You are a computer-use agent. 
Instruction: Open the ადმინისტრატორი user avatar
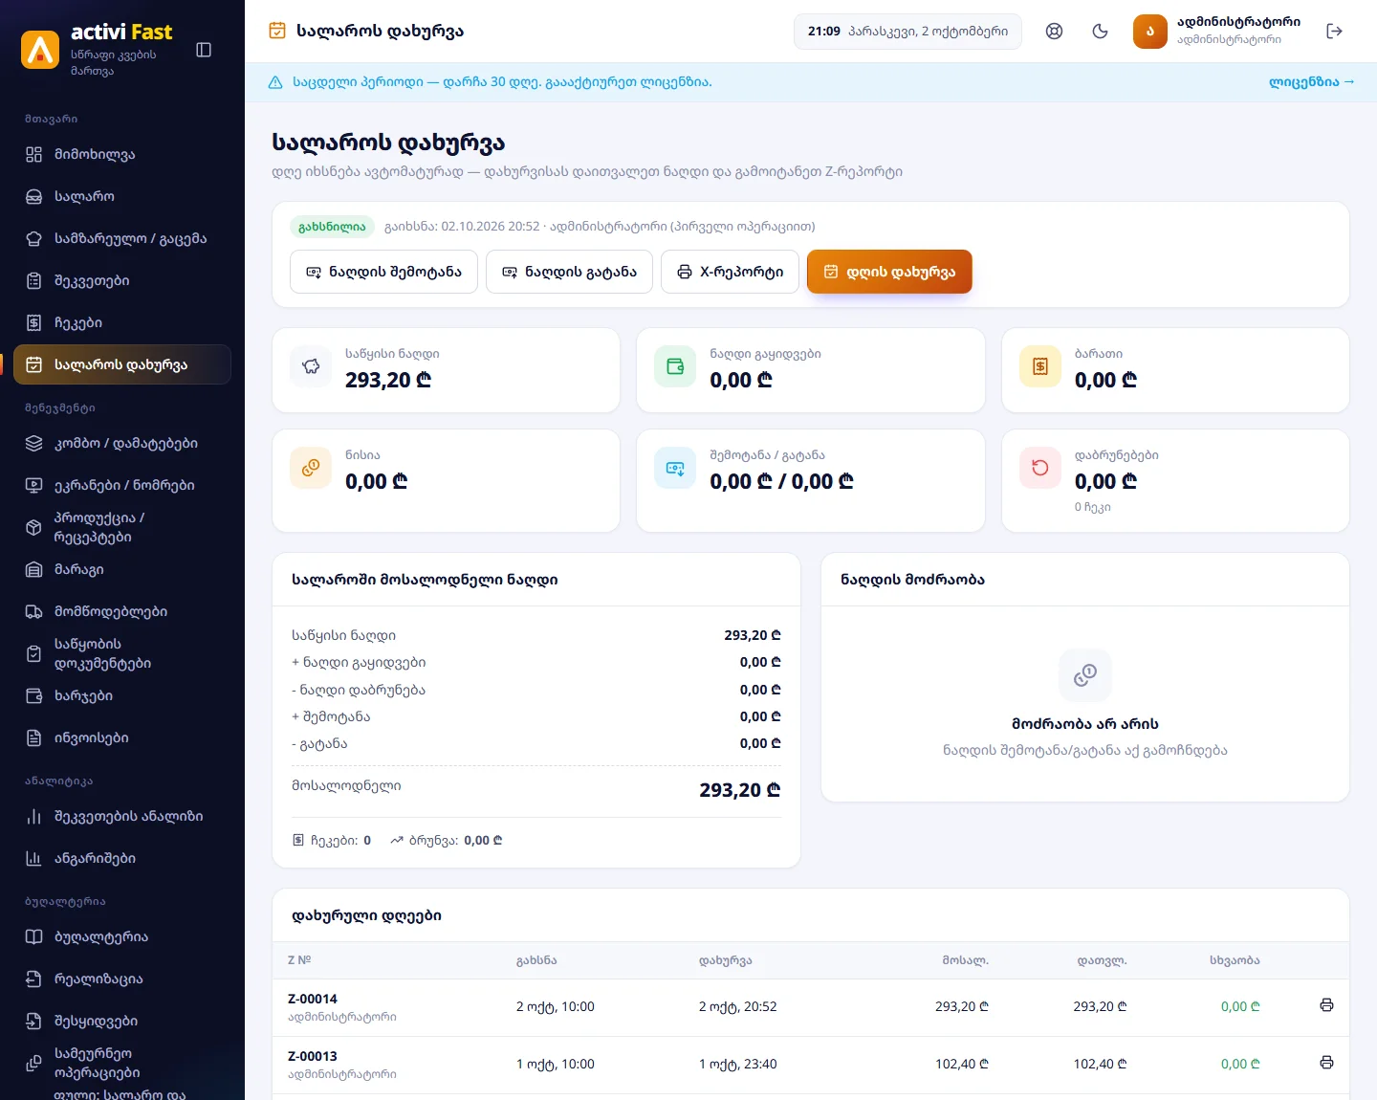(1150, 32)
